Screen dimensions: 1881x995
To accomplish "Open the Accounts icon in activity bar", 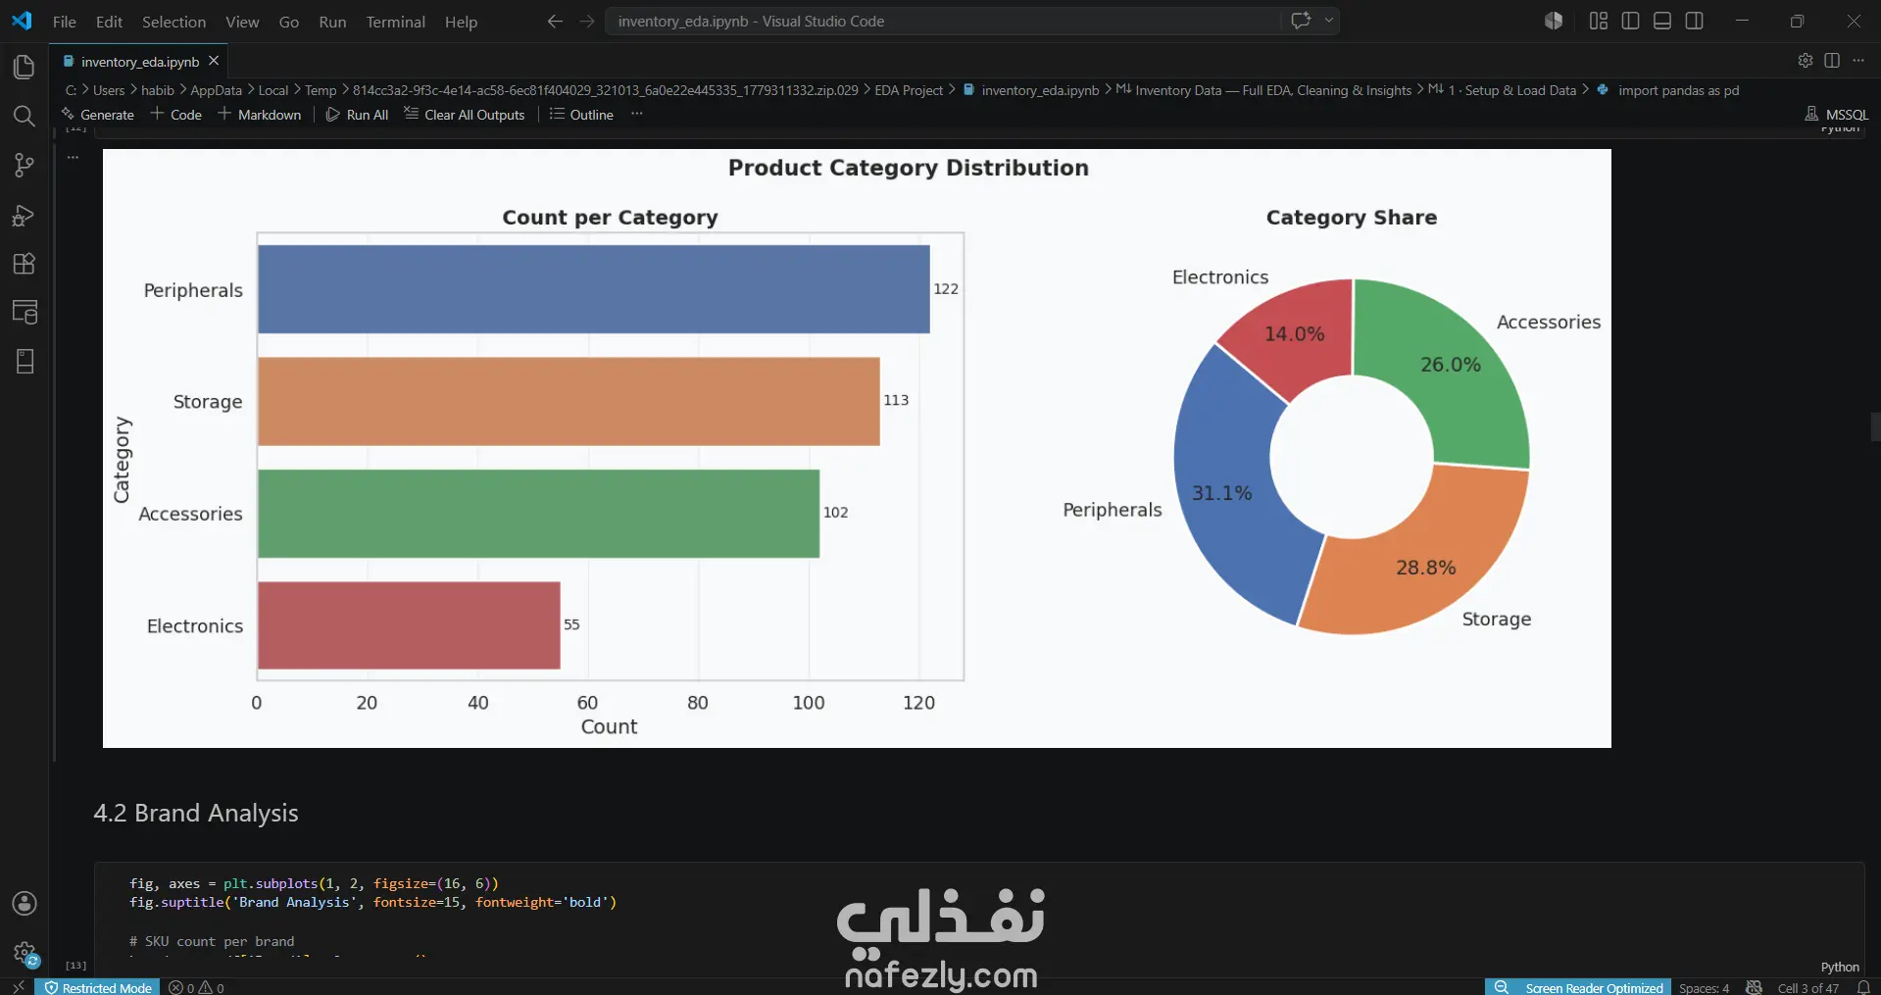I will pos(25,903).
